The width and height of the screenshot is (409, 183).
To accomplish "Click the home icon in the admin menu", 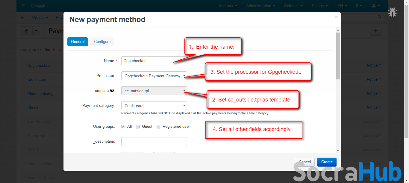I will click(22, 18).
